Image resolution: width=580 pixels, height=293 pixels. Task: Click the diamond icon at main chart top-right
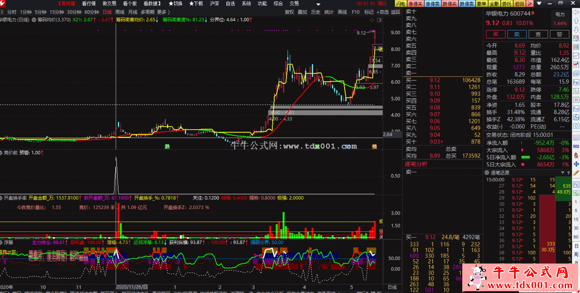coord(372,20)
